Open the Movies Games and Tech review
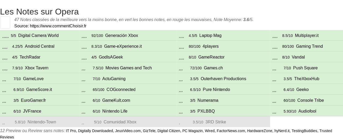The image size is (343, 140). click(129, 68)
